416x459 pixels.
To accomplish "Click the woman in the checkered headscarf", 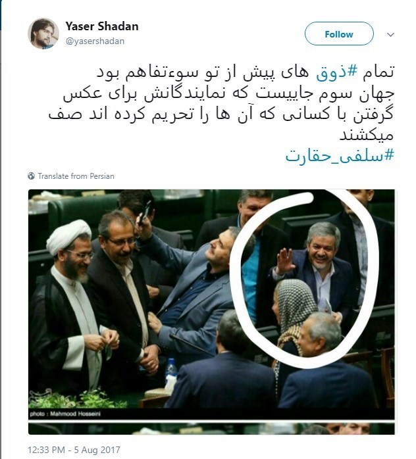I will [293, 313].
